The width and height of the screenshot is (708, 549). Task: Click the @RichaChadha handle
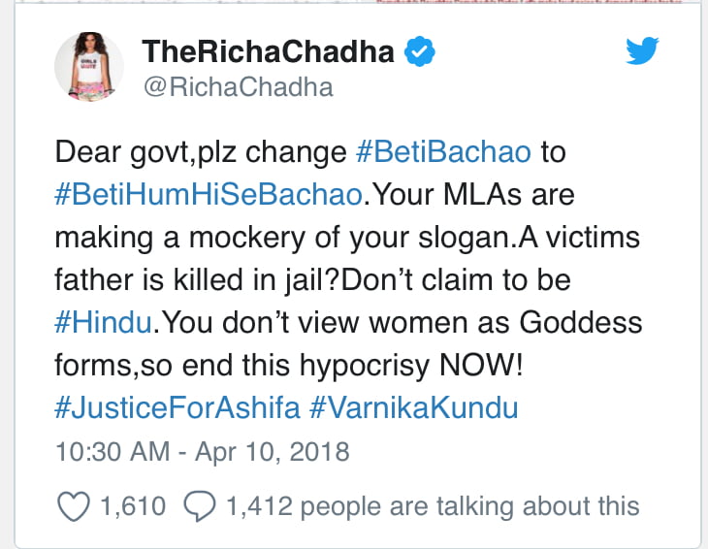tap(238, 87)
